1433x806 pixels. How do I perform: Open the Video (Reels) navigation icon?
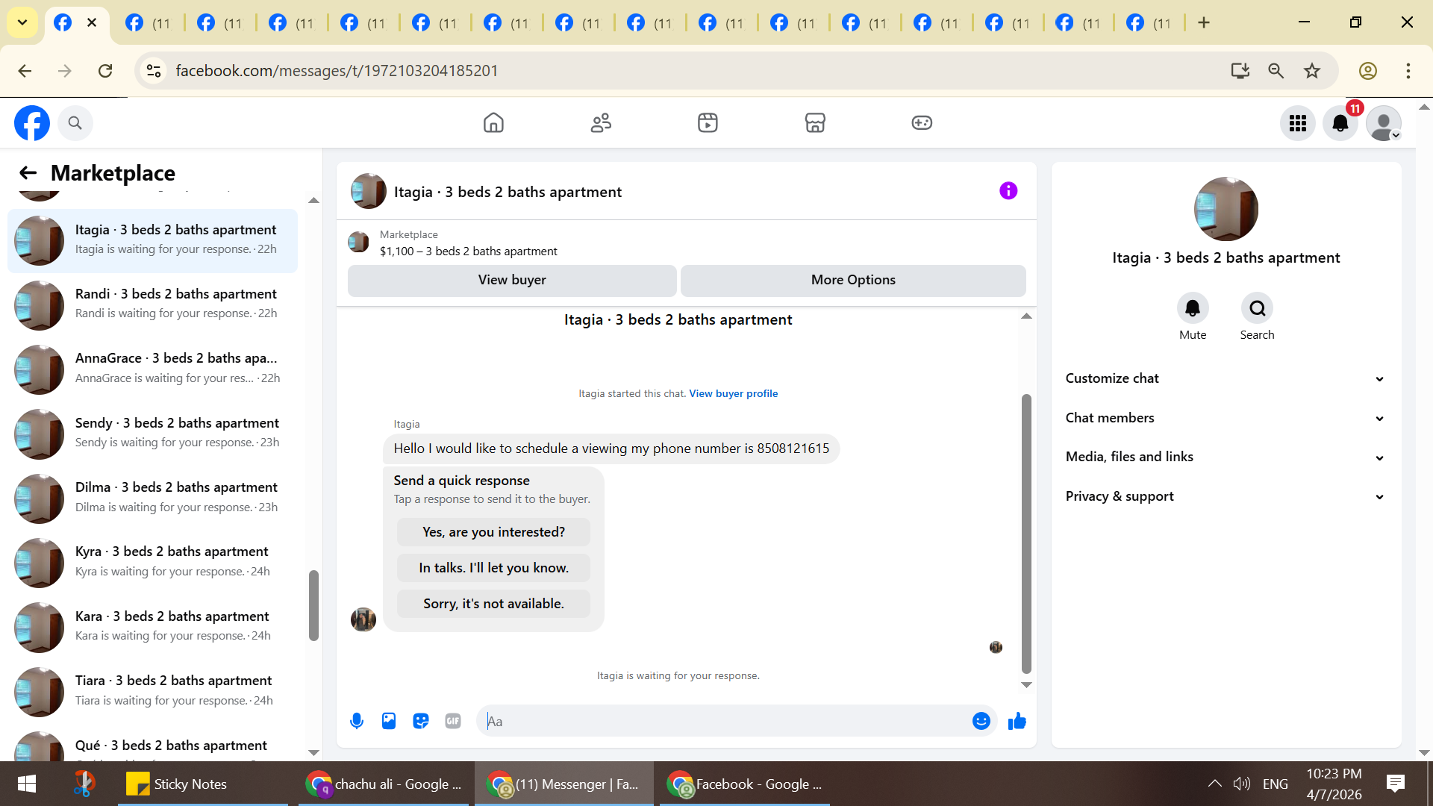click(708, 122)
